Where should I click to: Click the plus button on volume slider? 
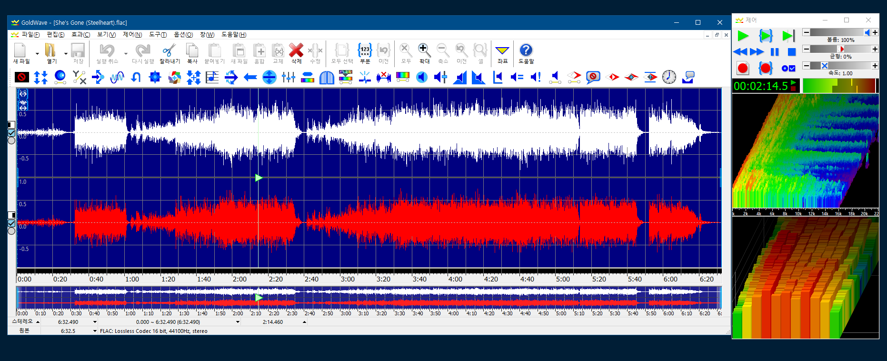pos(875,32)
